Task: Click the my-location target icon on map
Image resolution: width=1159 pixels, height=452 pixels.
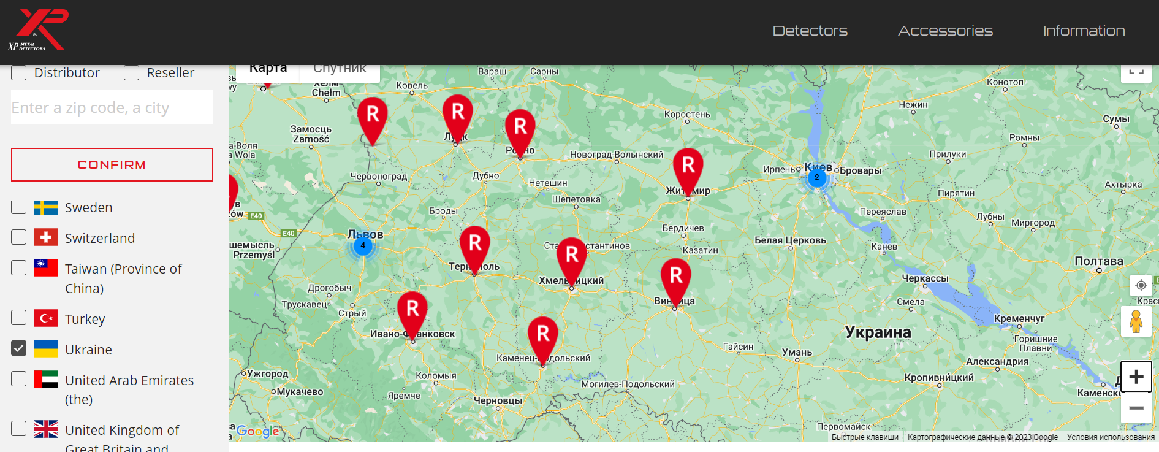Action: click(1141, 285)
